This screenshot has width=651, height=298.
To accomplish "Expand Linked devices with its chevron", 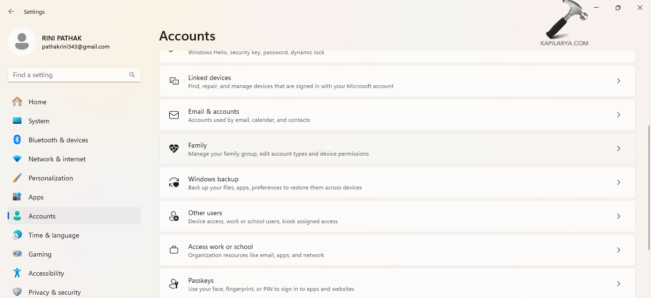I will [x=619, y=81].
